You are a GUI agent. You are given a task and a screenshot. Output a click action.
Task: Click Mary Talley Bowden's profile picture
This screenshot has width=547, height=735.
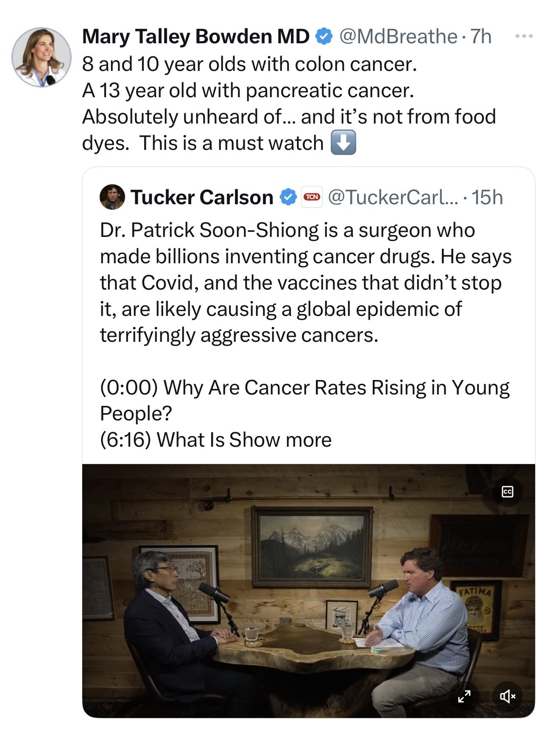pos(42,57)
